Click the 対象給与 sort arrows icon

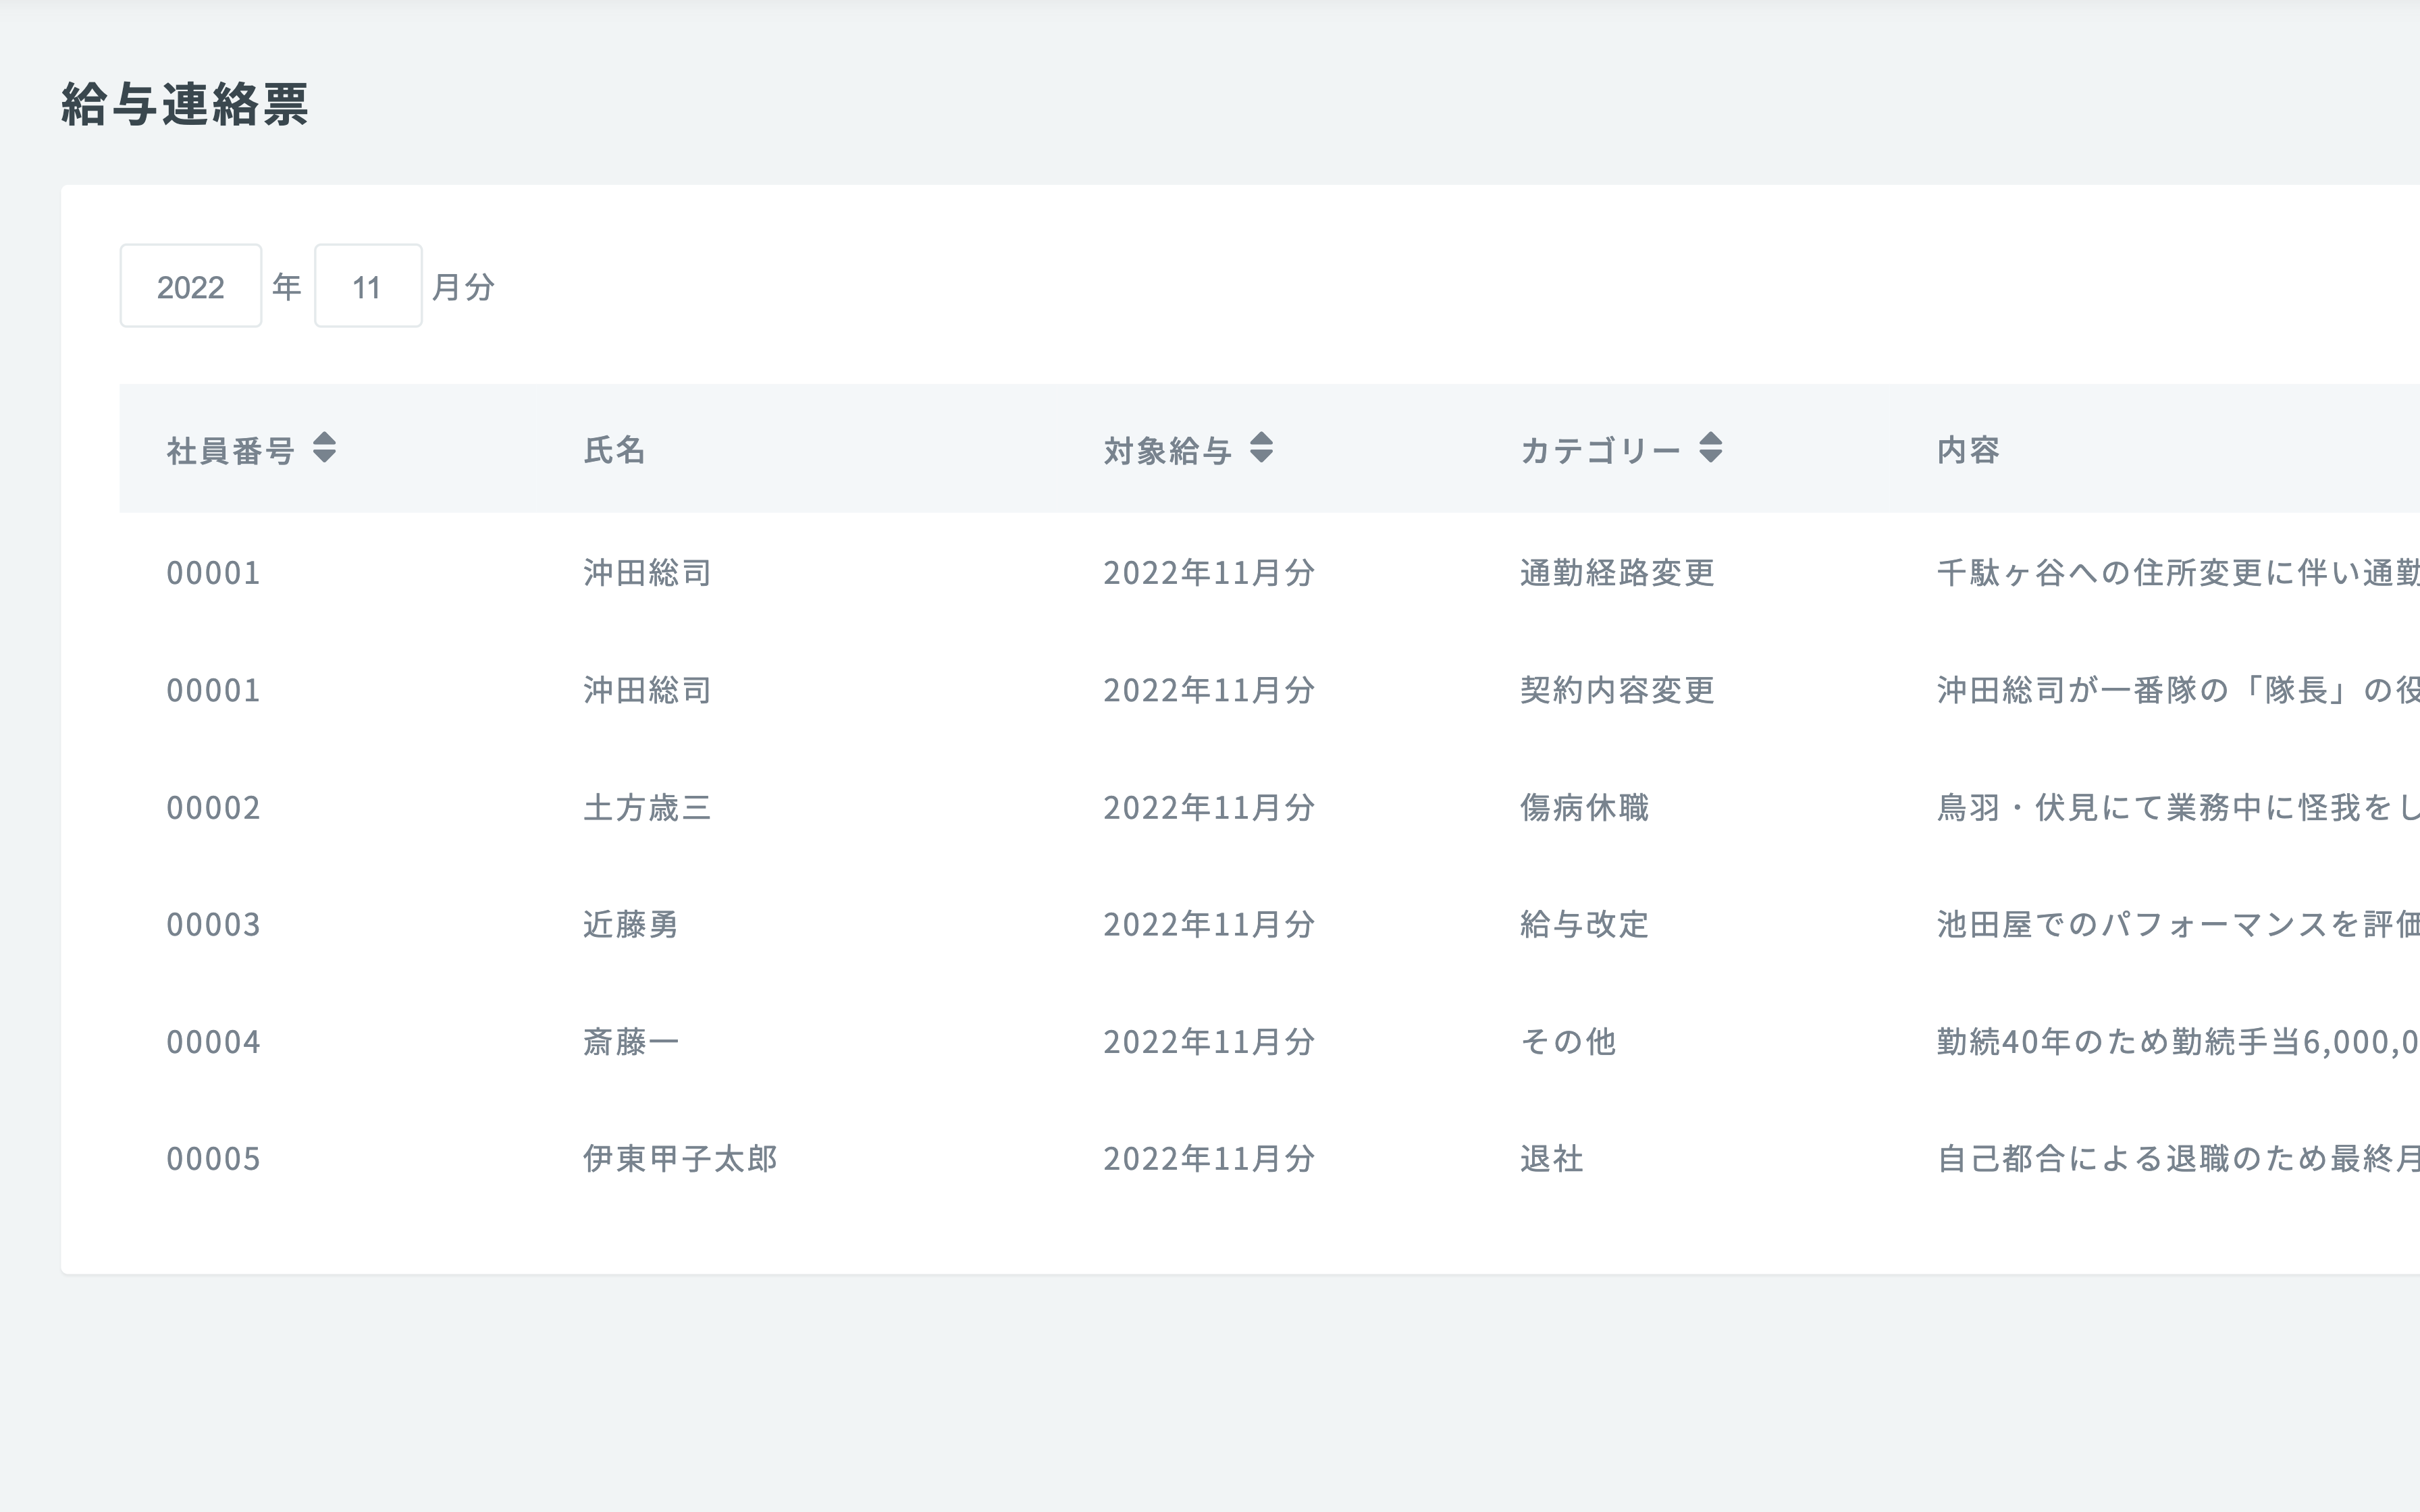coord(1261,447)
